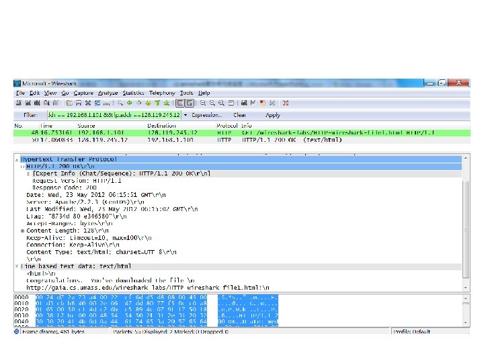Restart the live capture icon
The width and height of the screenshot is (484, 363).
coord(55,103)
